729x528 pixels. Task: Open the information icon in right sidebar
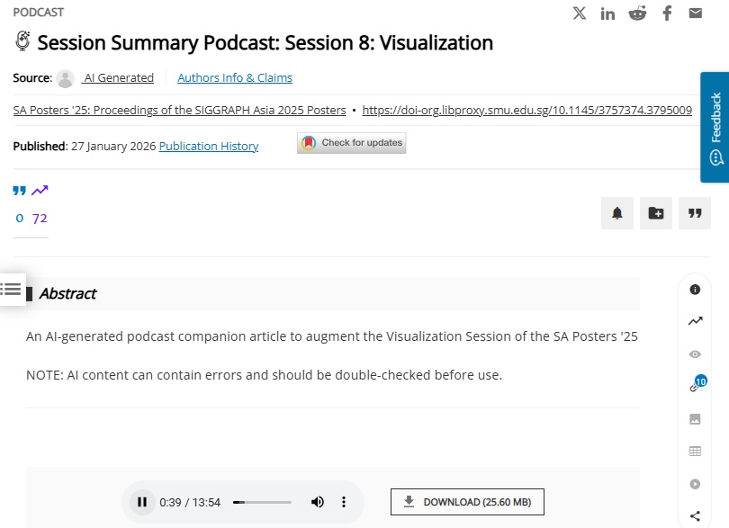point(695,290)
